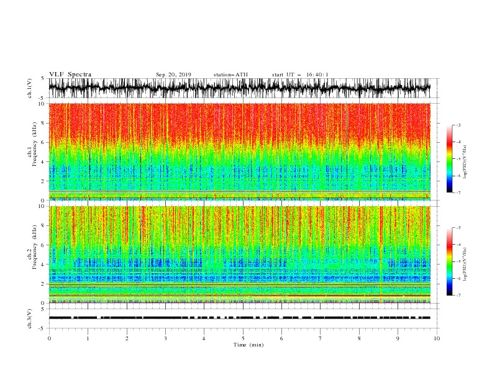Click the time axis tick label "8"
Image resolution: width=492 pixels, height=380 pixels.
[359, 338]
